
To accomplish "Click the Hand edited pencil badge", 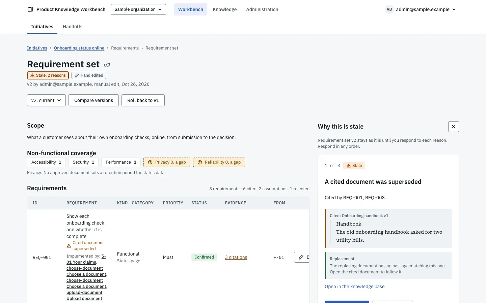I will pyautogui.click(x=89, y=75).
